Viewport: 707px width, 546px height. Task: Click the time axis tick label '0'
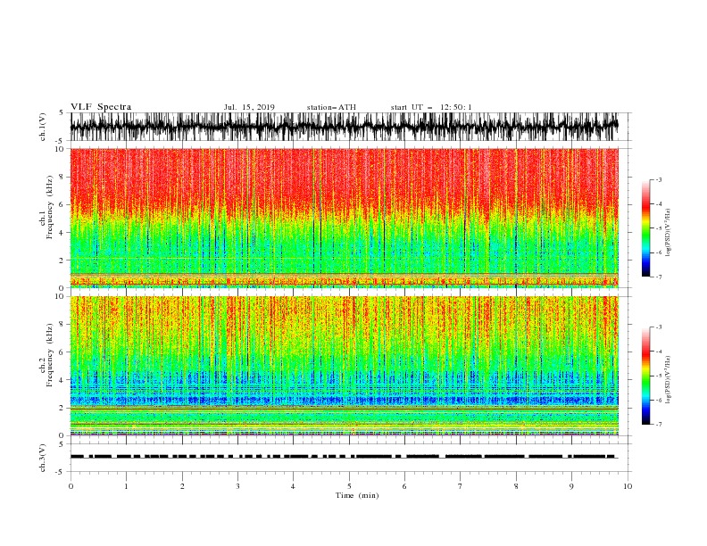click(71, 486)
